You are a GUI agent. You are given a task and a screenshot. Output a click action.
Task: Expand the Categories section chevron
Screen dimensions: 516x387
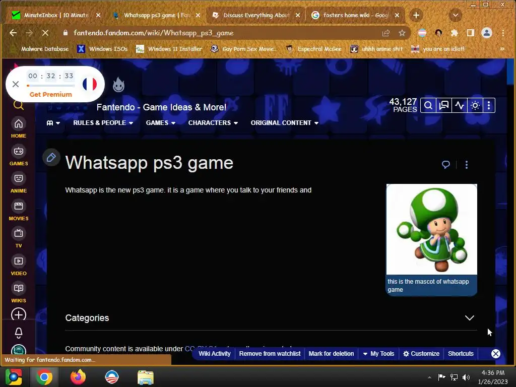click(469, 317)
